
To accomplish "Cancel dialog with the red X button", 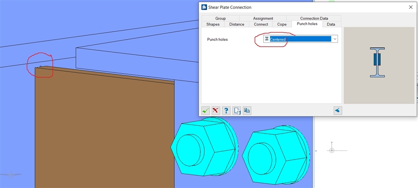I will (x=216, y=110).
